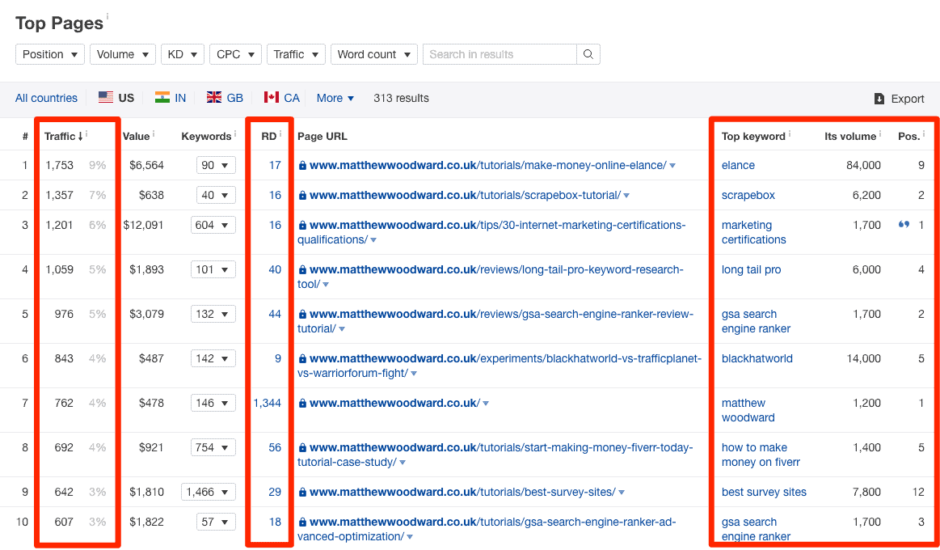The image size is (940, 550).
Task: Sort by the Traffic column header
Action: pos(63,136)
